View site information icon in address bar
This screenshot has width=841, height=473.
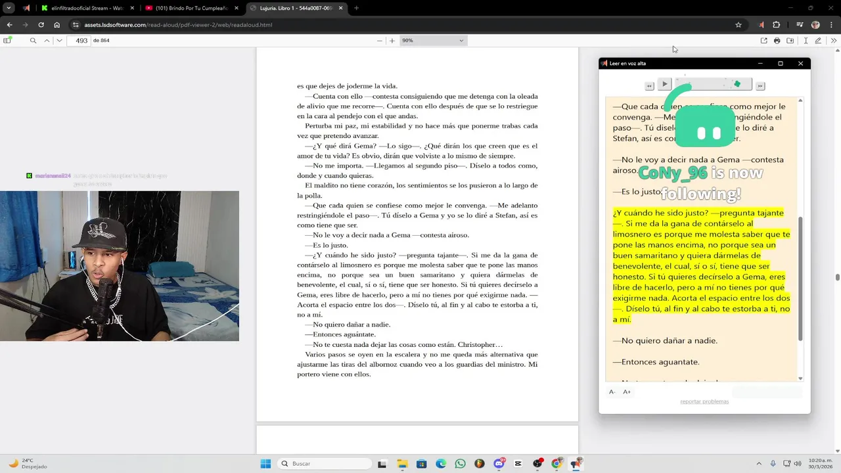click(76, 25)
